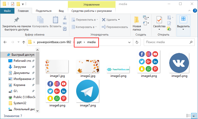
Task: Click the Cut scissors icon
Action: click(65, 18)
